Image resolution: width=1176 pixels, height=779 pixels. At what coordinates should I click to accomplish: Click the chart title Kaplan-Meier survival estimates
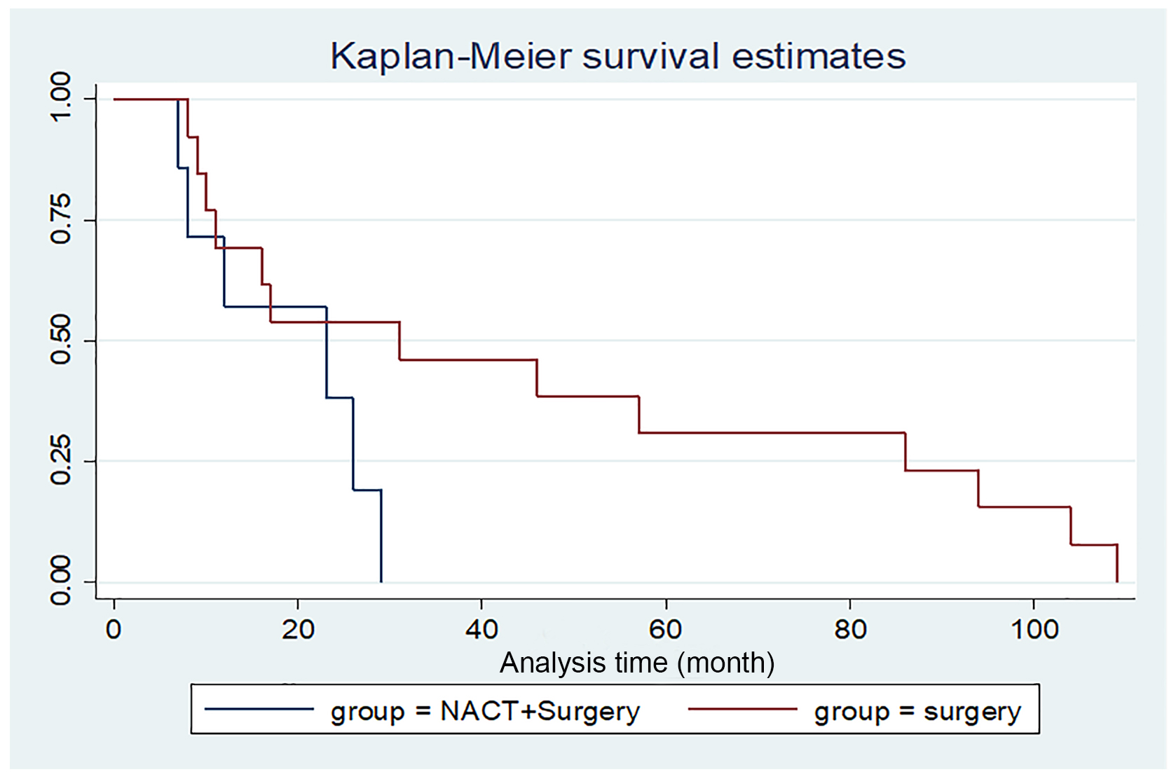[x=617, y=56]
